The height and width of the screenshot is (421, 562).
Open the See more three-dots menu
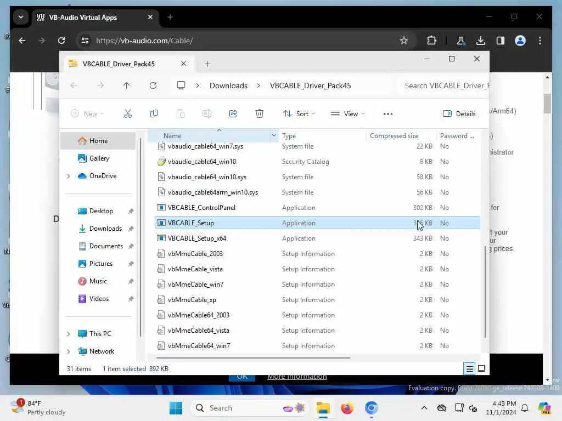388,114
